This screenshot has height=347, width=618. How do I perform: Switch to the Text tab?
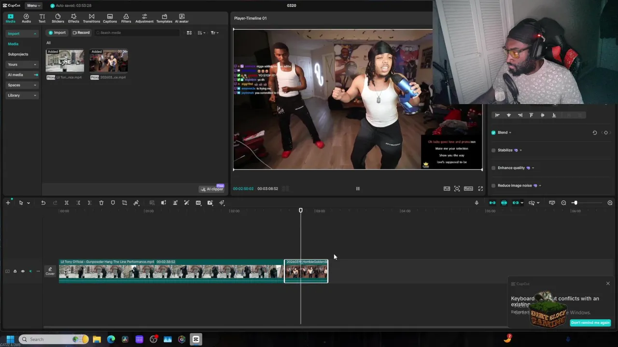42,18
